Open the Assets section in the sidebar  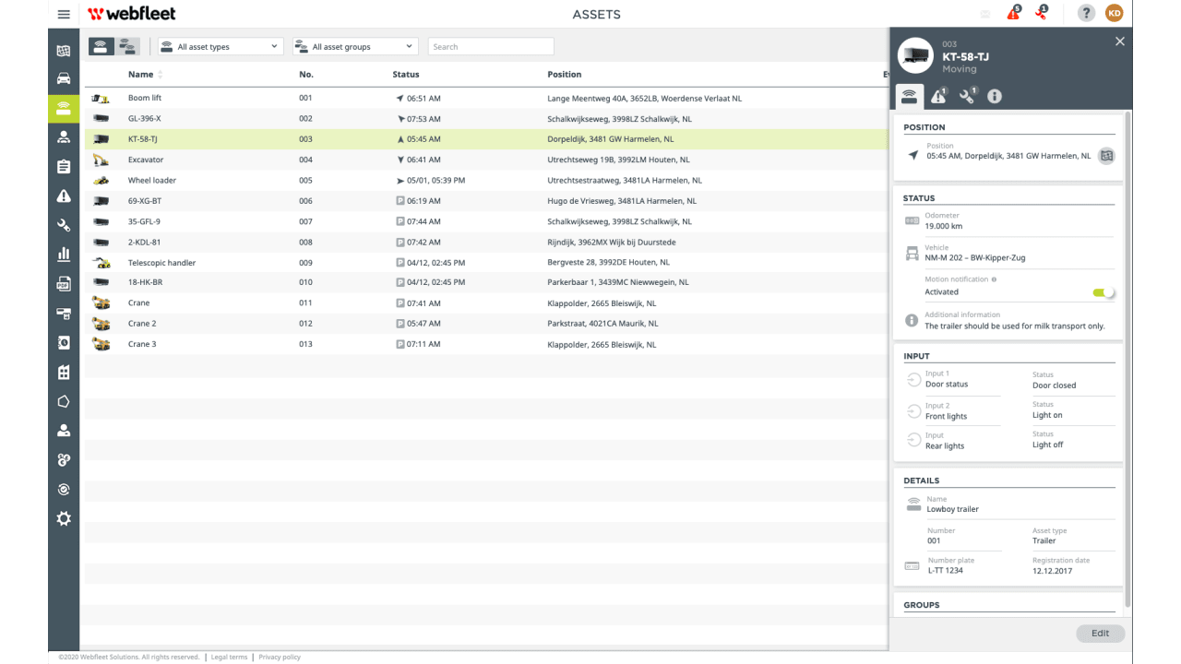click(64, 108)
